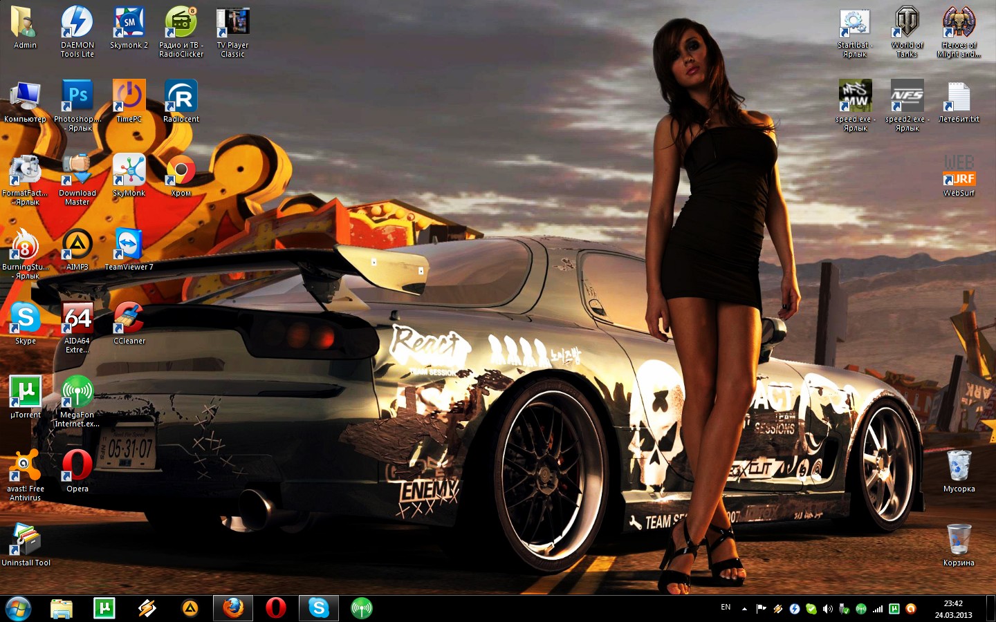The height and width of the screenshot is (622, 996).
Task: Click the MegaFon modem tray icon
Action: pos(861,609)
